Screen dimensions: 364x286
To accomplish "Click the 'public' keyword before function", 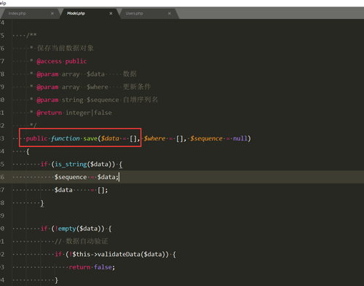I will coord(36,138).
